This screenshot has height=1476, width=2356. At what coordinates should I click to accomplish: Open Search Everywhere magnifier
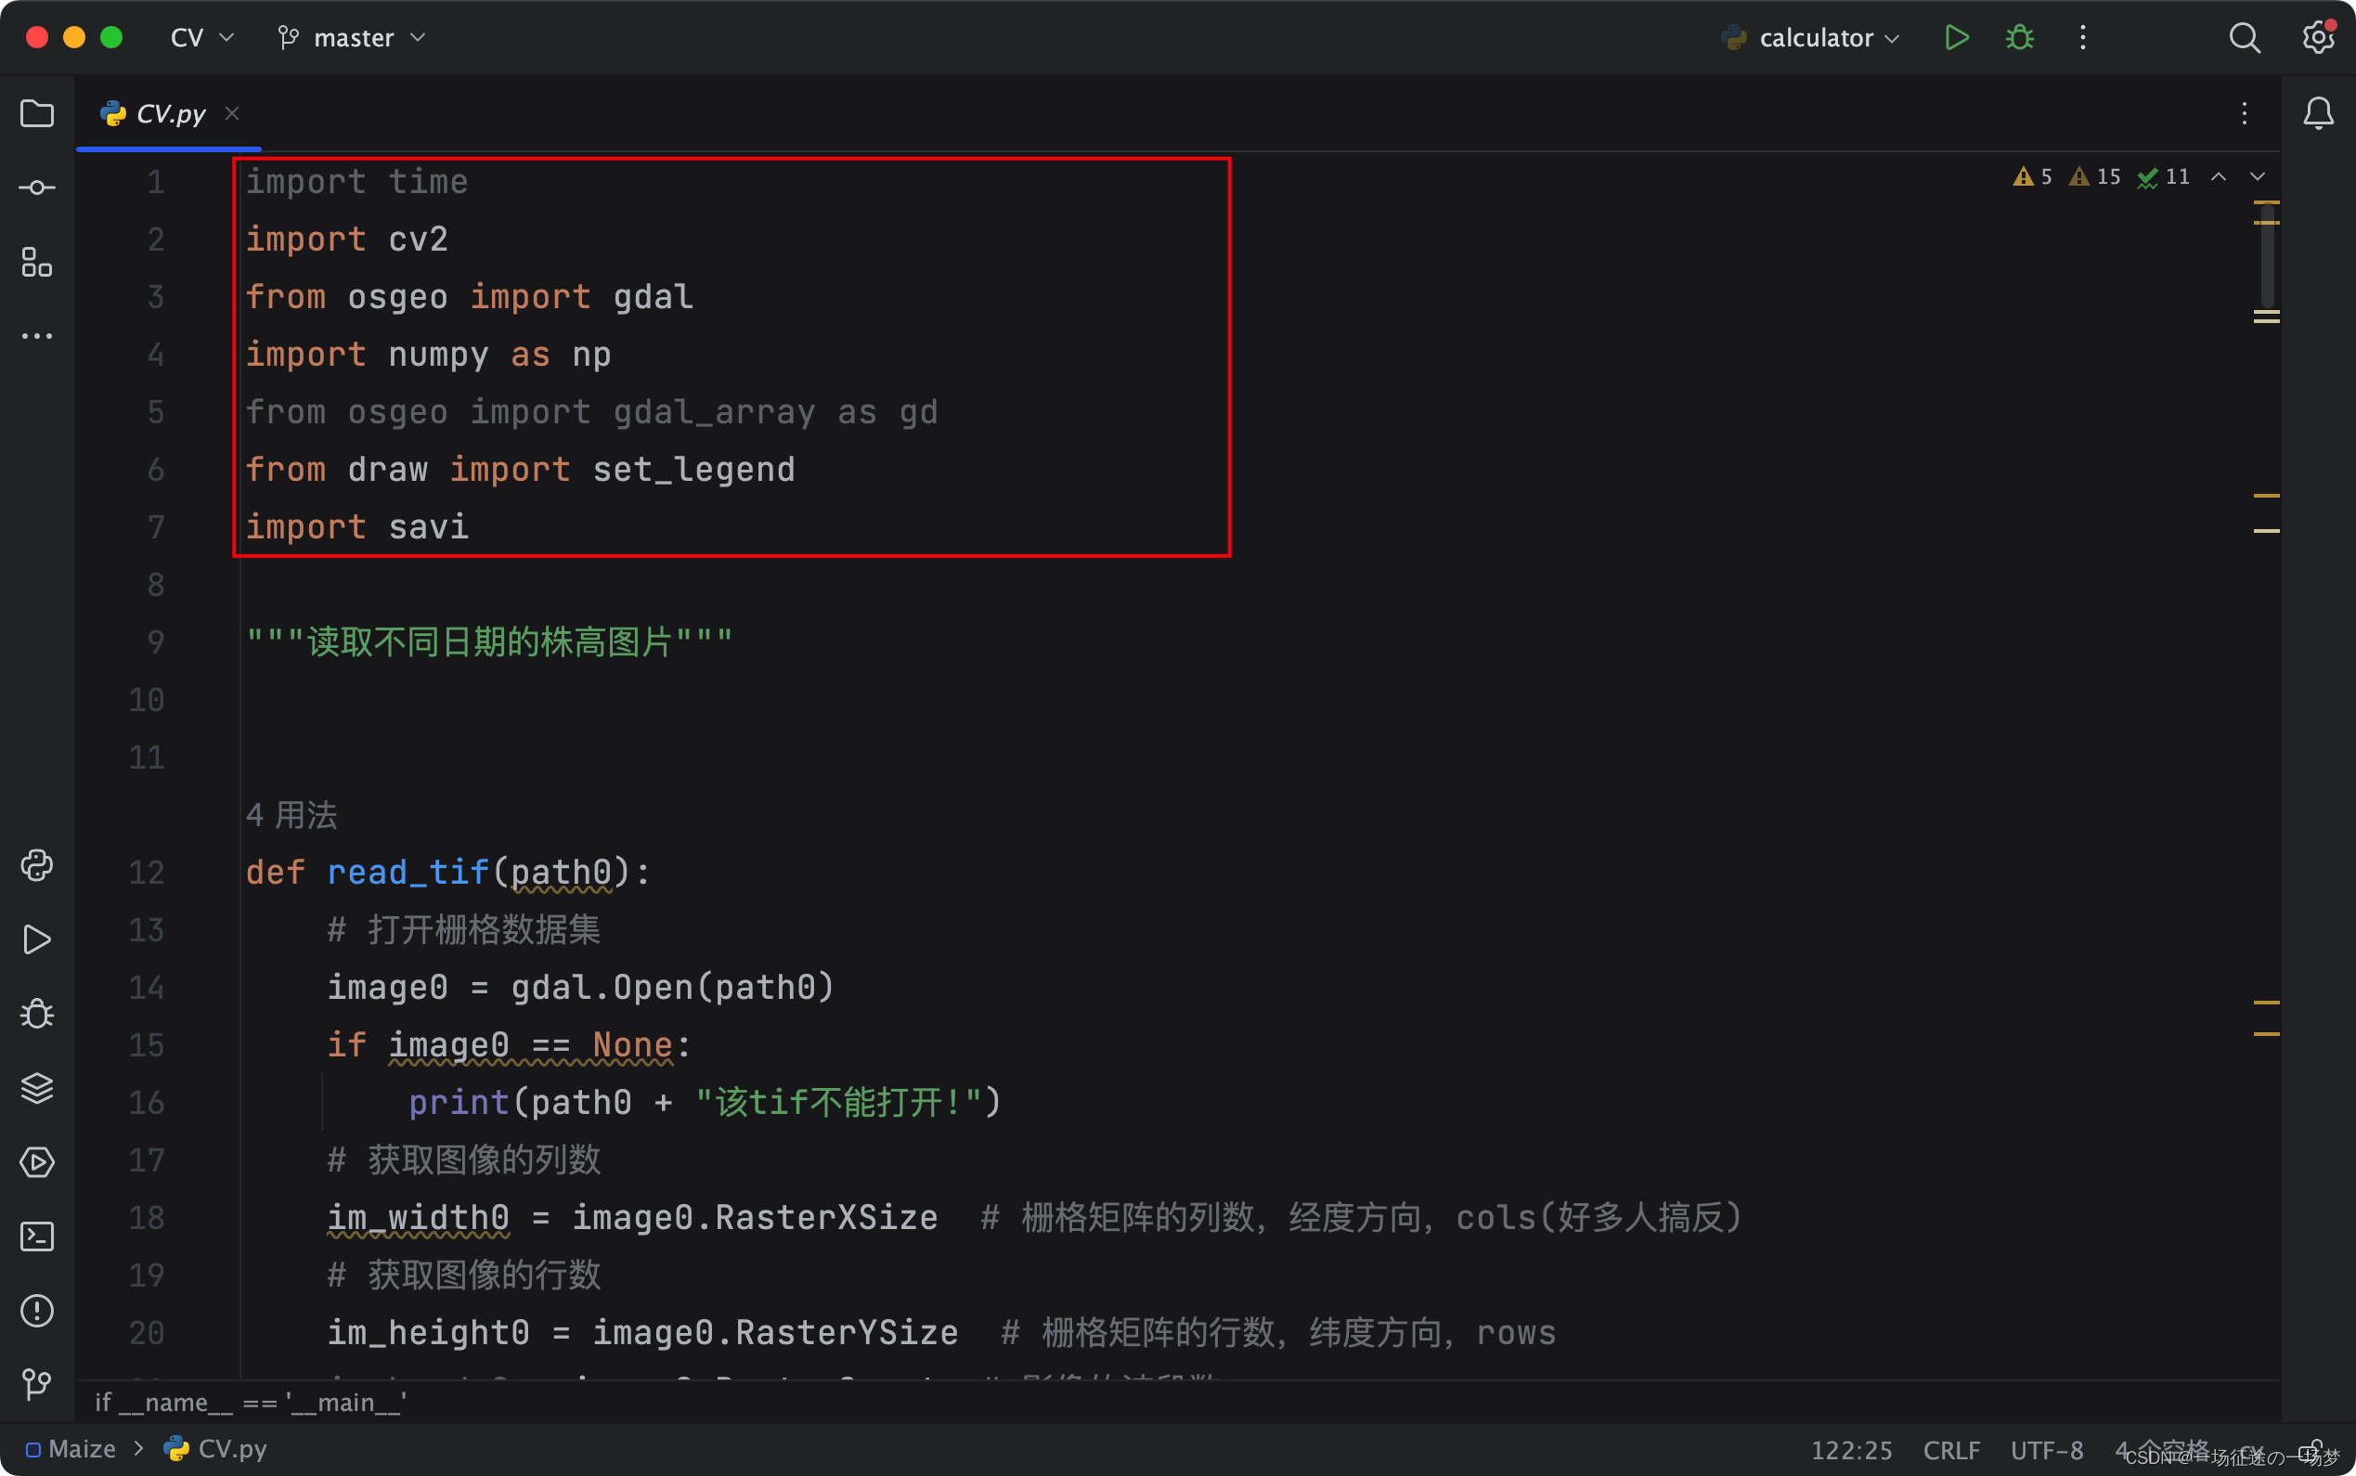[x=2244, y=38]
